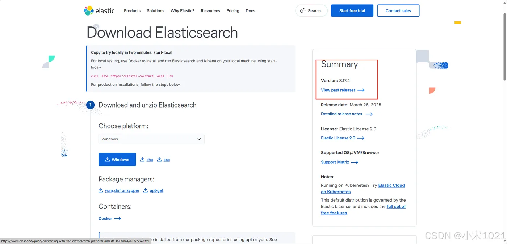The height and width of the screenshot is (244, 507).
Task: Open the Docker containers link
Action: coord(105,219)
